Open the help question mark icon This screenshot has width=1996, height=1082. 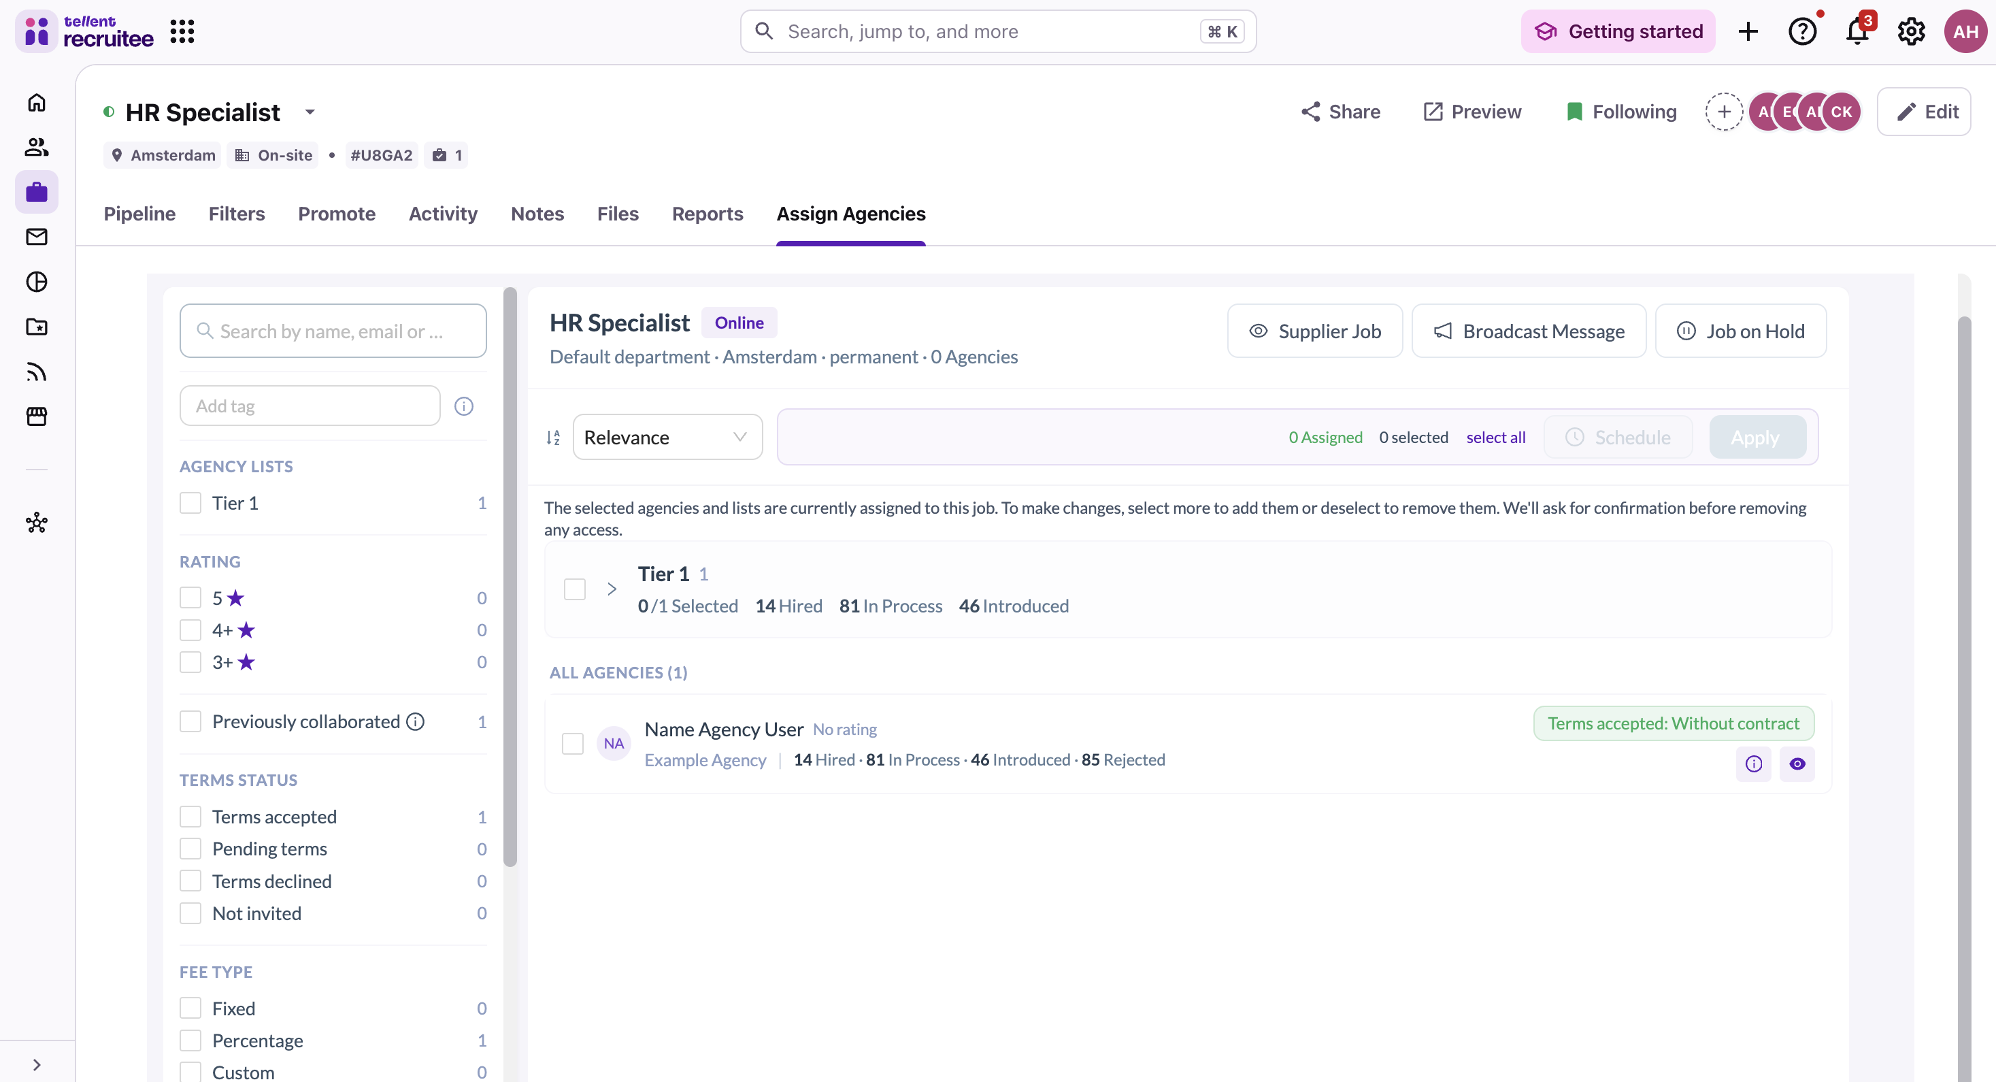1802,32
